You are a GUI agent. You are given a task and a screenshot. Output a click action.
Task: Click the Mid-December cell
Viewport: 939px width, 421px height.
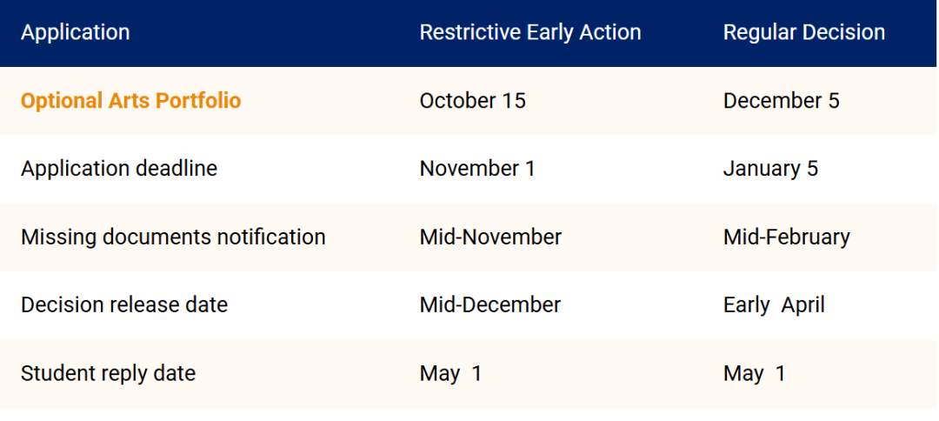pos(489,304)
